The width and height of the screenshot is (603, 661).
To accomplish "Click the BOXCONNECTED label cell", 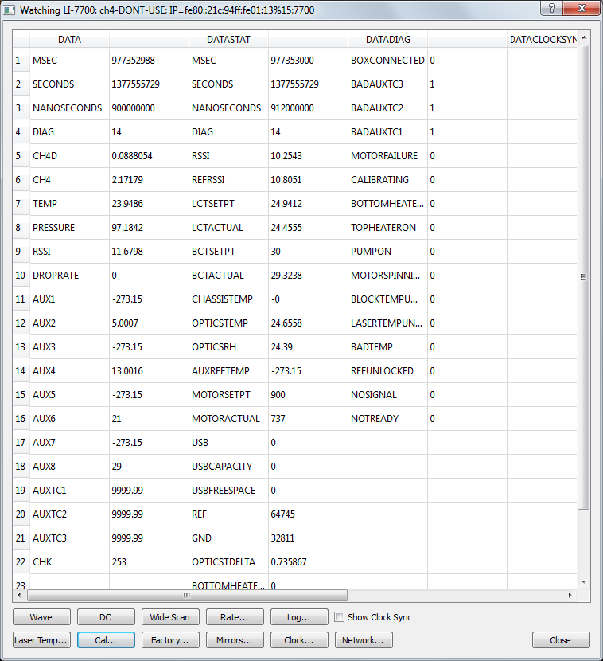I will point(388,61).
